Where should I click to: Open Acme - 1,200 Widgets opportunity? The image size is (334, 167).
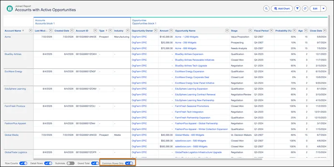(187, 37)
